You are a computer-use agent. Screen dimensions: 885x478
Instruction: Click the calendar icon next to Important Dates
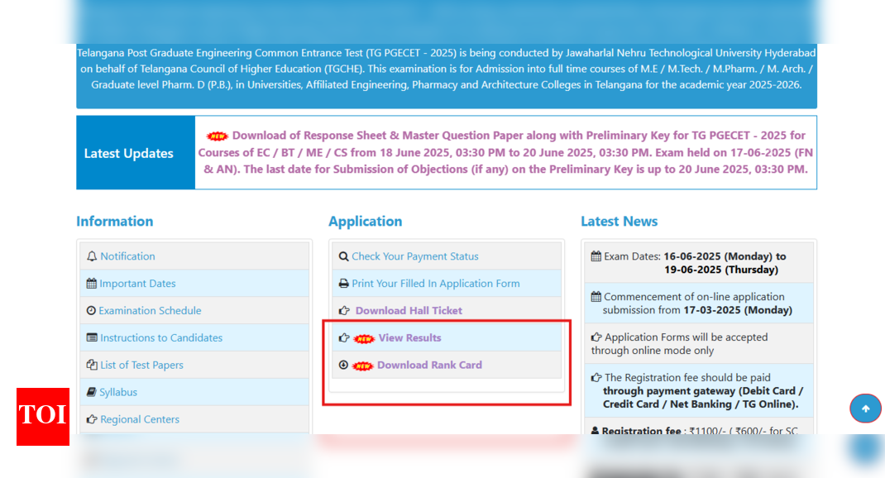92,284
